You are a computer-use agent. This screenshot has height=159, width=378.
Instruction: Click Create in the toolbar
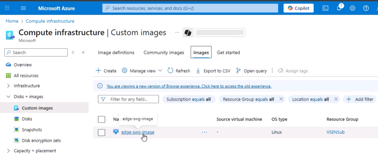pyautogui.click(x=106, y=71)
